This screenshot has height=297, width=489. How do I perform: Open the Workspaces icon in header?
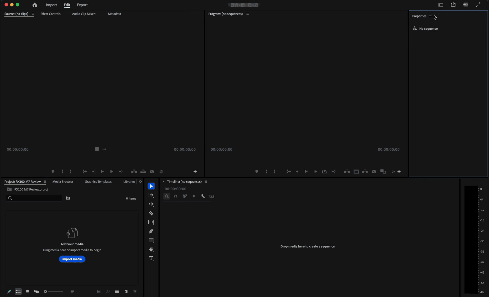pos(441,5)
